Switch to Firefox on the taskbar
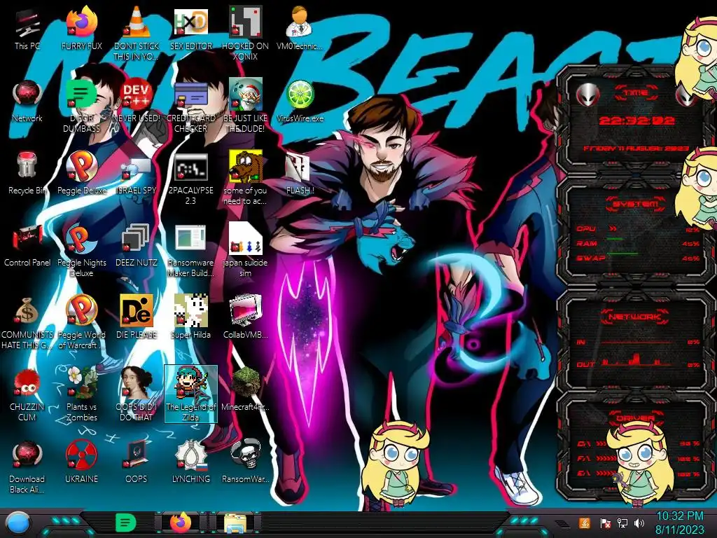This screenshot has width=717, height=538. (181, 523)
